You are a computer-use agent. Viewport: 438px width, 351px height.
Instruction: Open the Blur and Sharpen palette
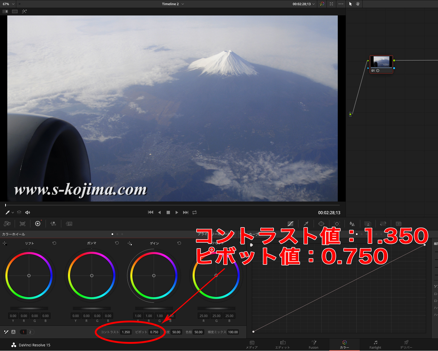click(x=352, y=224)
